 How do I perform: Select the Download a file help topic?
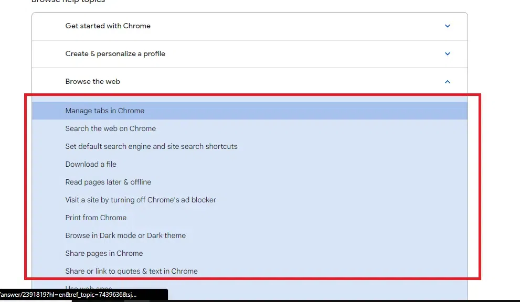pyautogui.click(x=90, y=164)
